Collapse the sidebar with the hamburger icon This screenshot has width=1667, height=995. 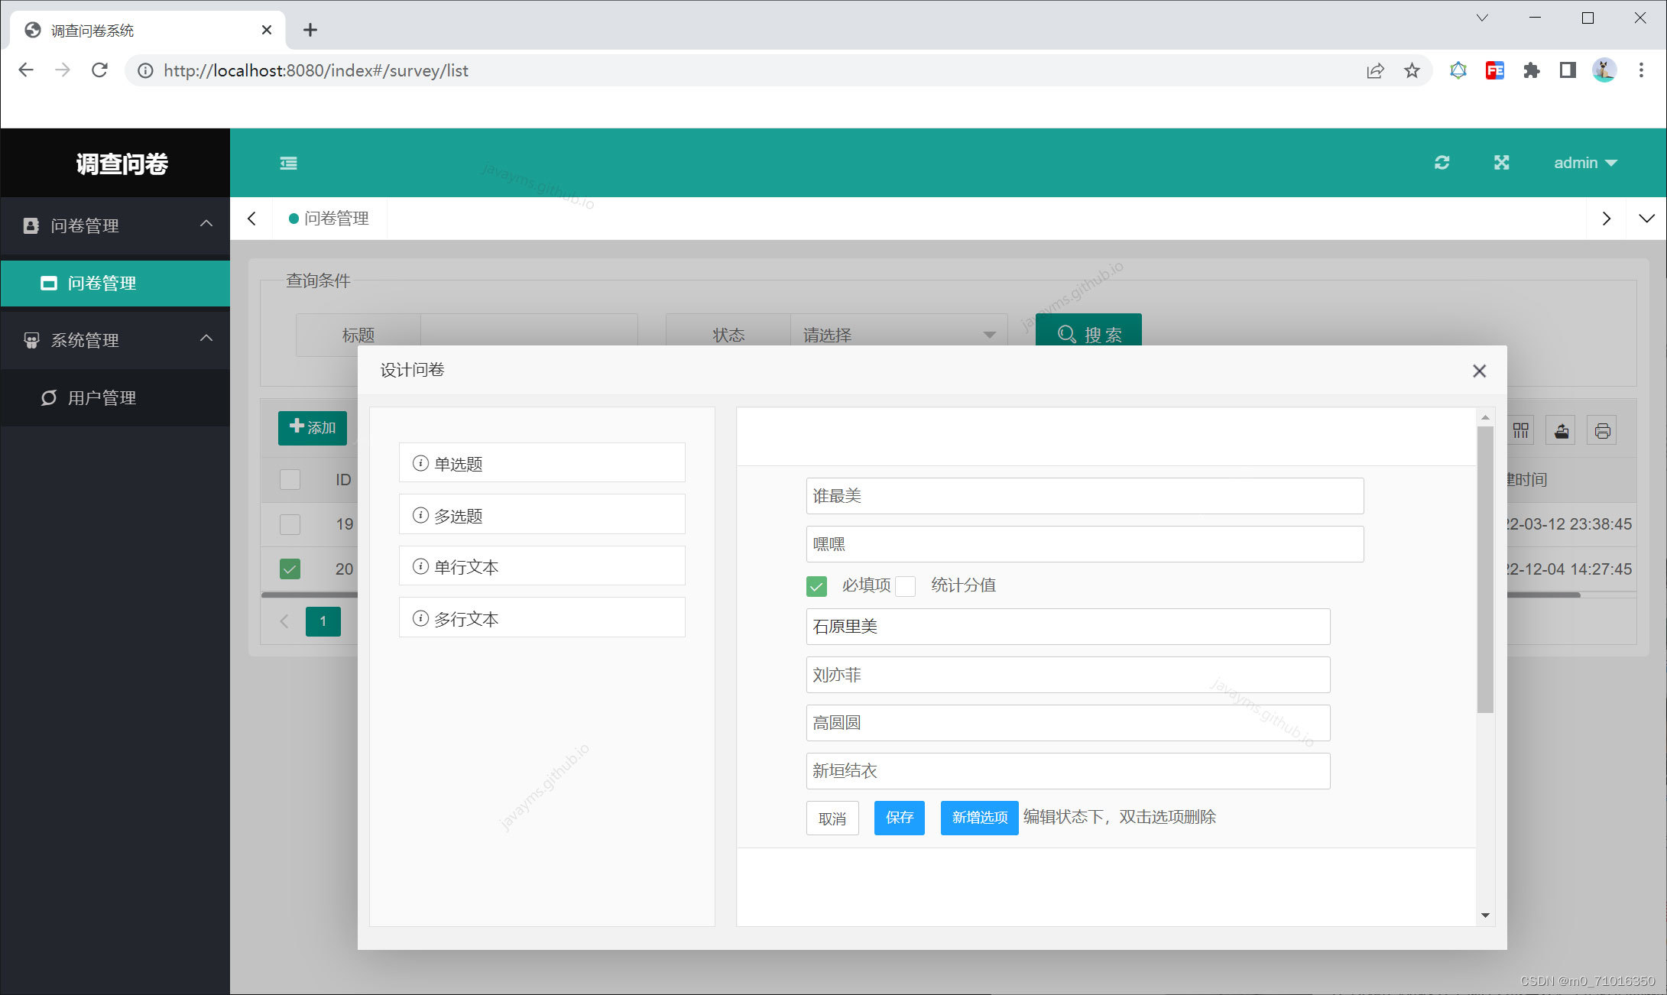click(x=288, y=162)
